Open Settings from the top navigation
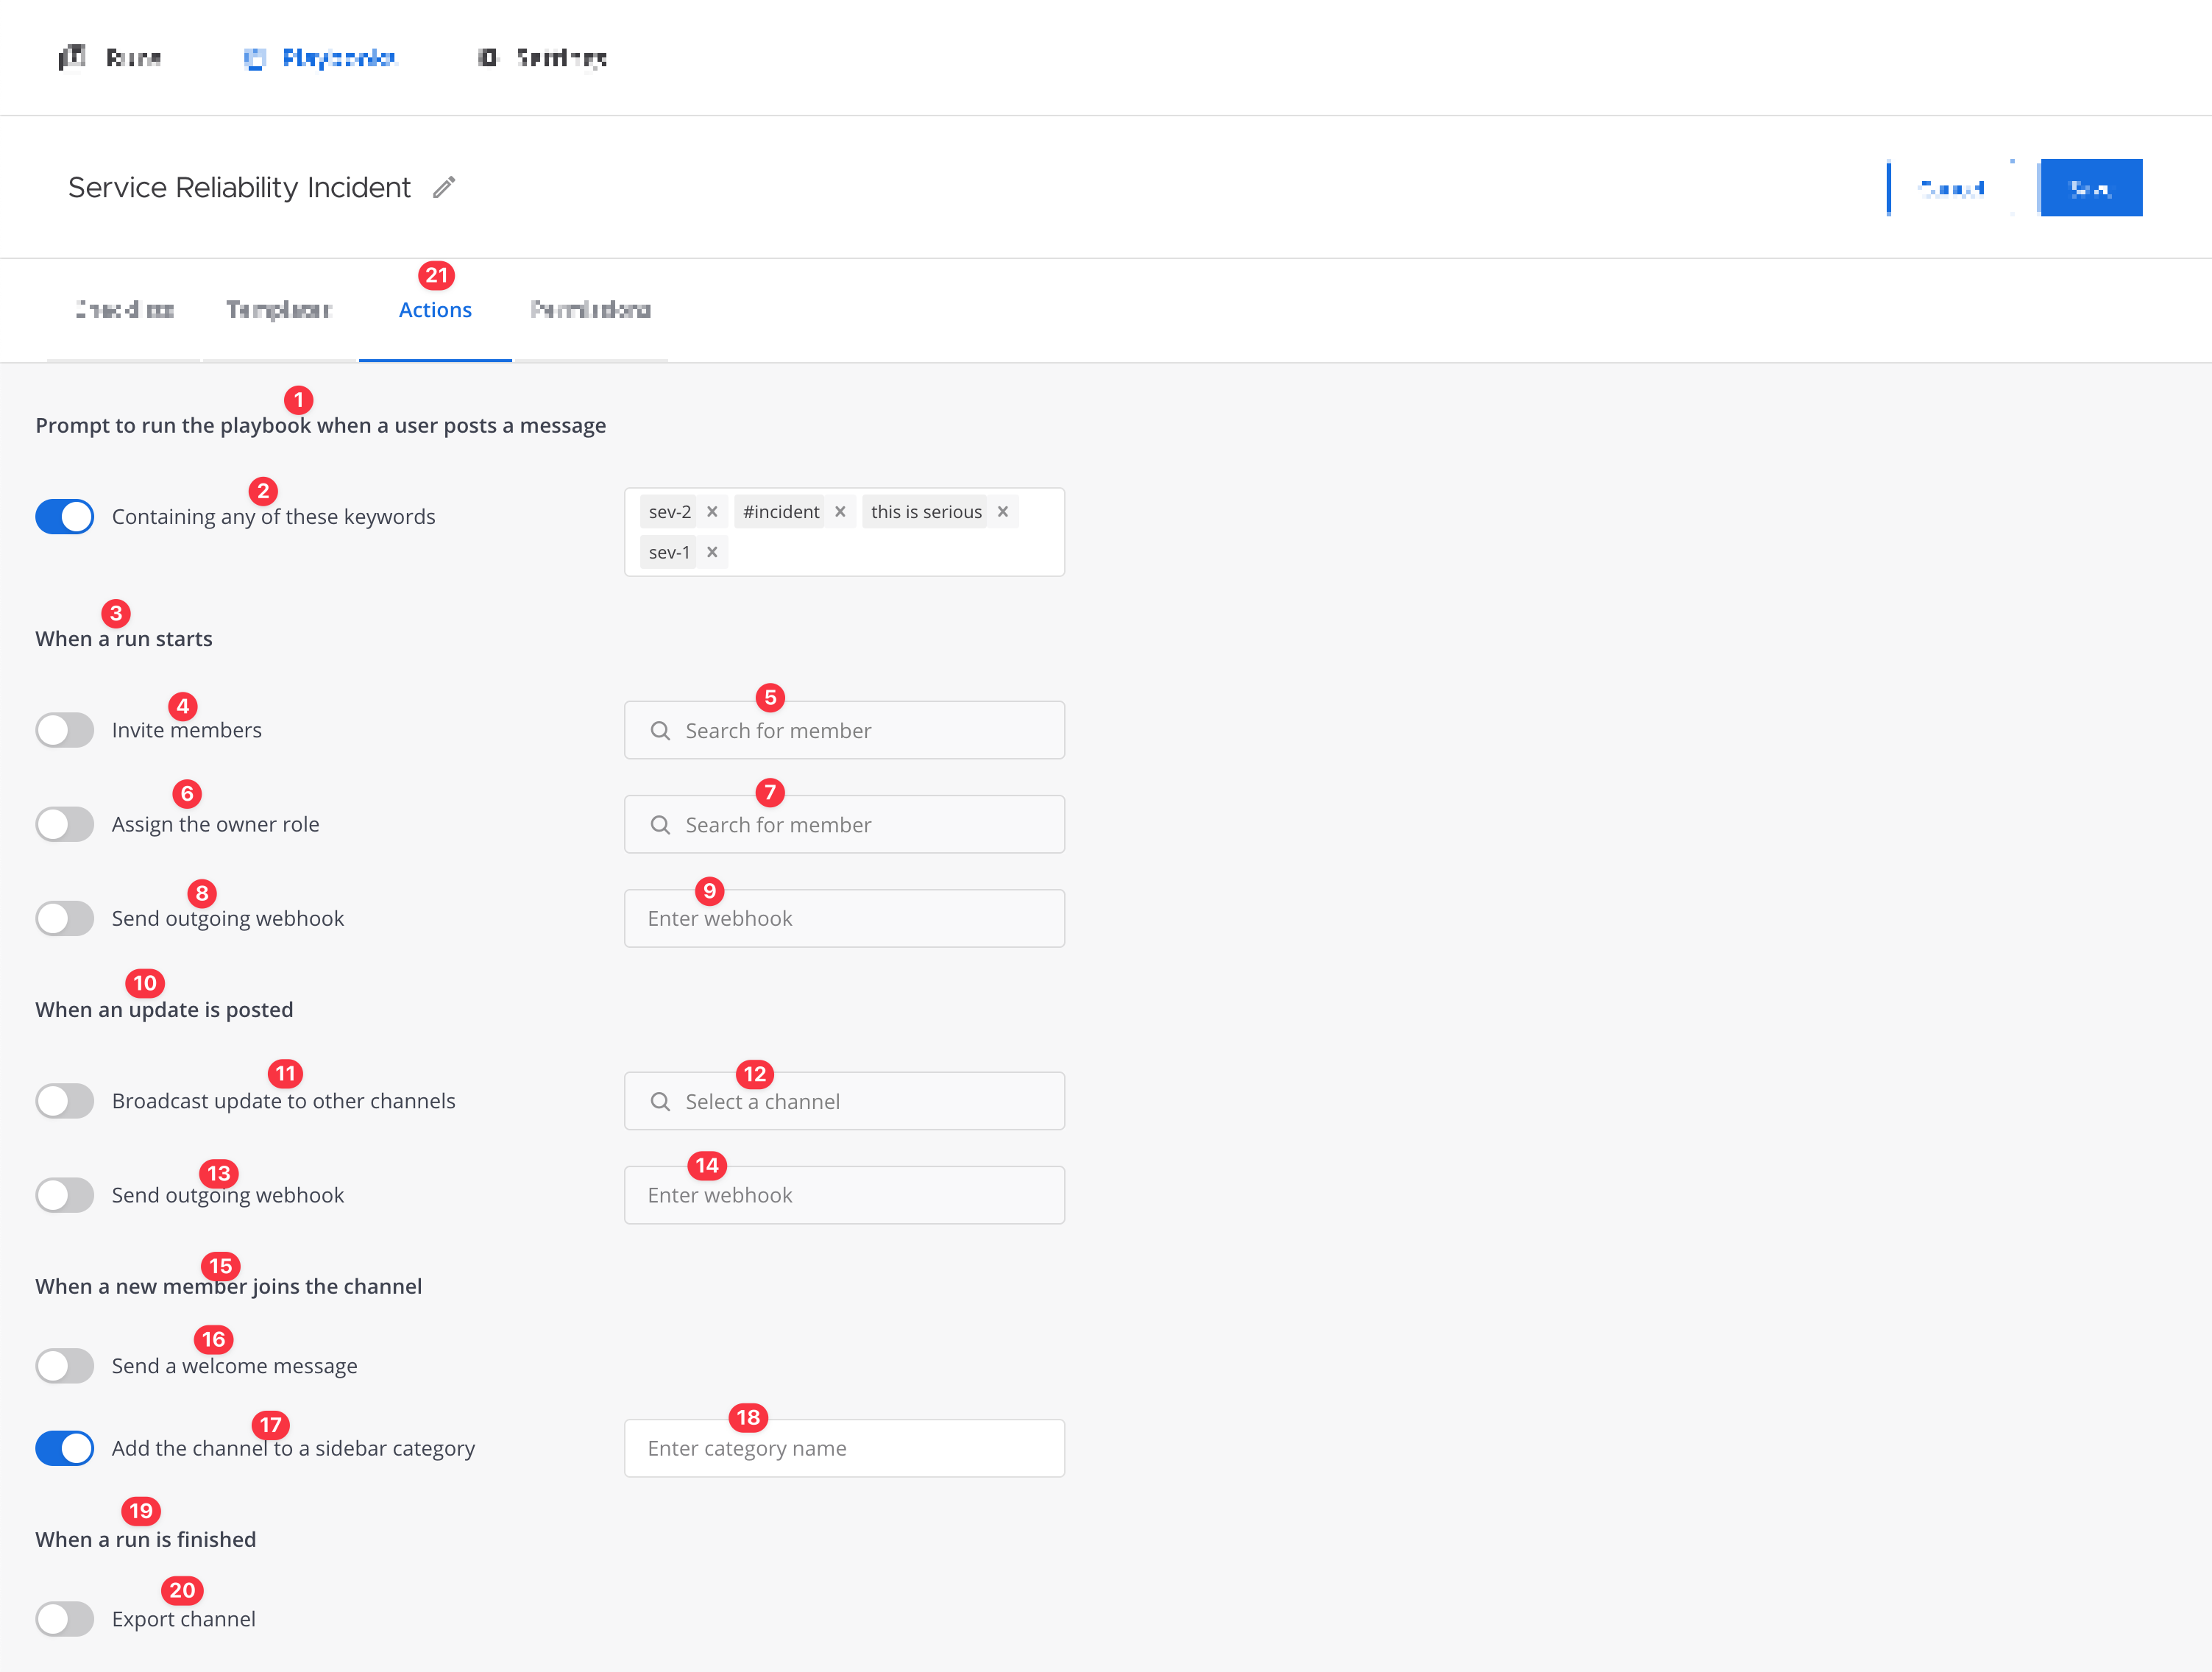 [x=540, y=58]
